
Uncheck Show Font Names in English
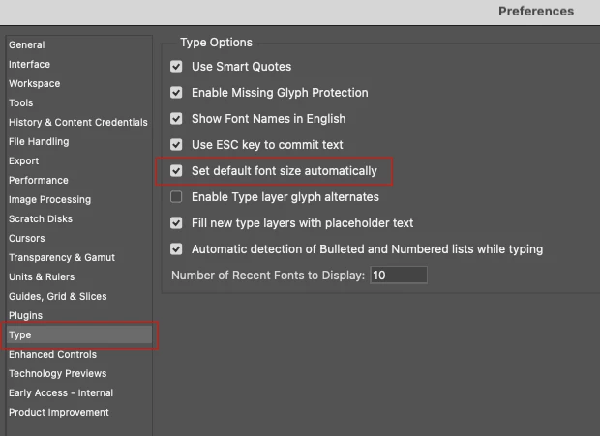[176, 119]
